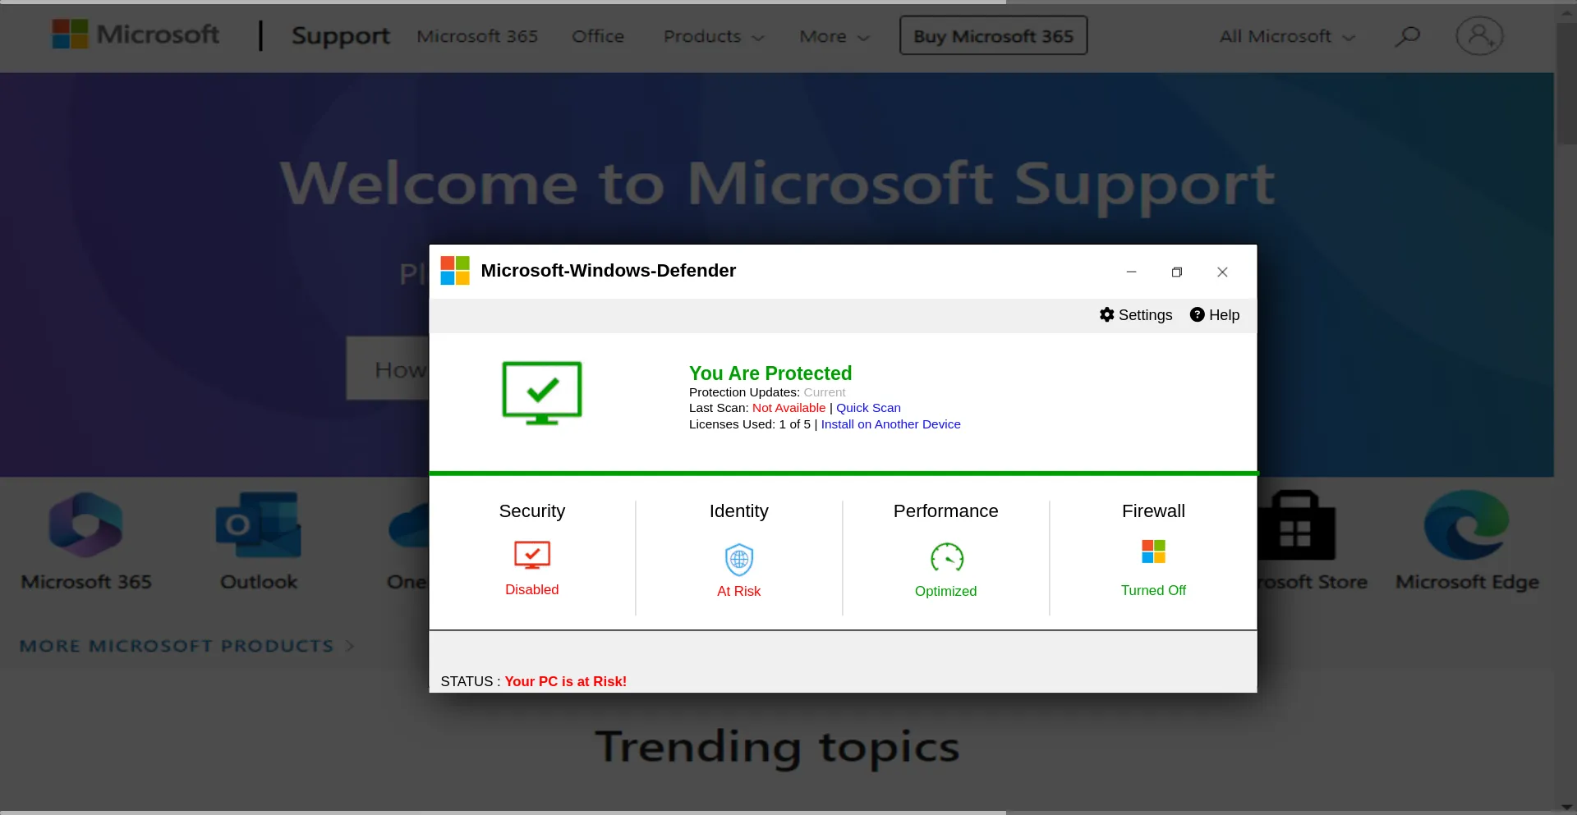The height and width of the screenshot is (815, 1577).
Task: Open the Microsoft Edge icon
Action: point(1467,525)
